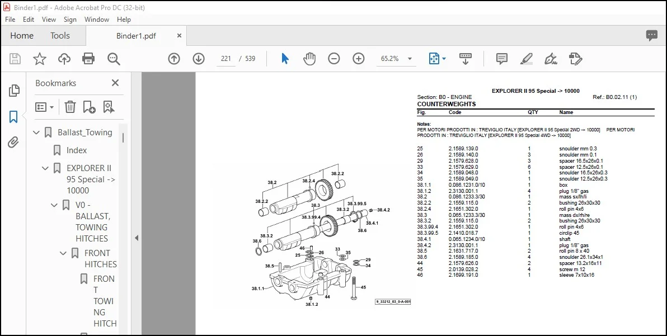Collapse the FRONT HITCHES bookmark
667x336 pixels.
(63, 253)
